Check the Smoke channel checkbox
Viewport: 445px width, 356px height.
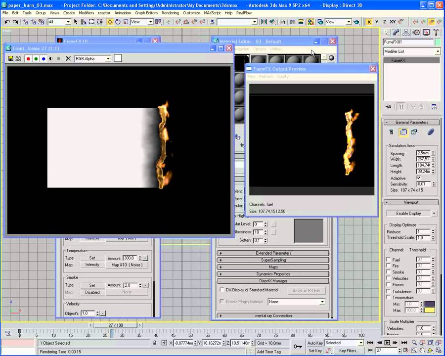tap(389, 272)
